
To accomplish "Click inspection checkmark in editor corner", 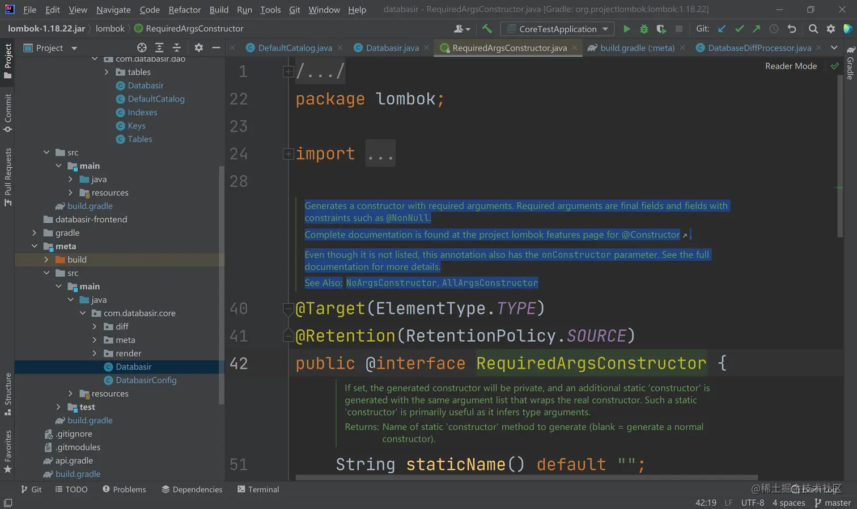I will coord(835,66).
